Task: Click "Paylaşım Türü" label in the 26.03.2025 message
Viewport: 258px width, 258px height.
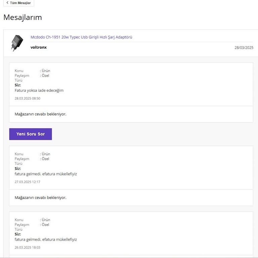Action: 22,227
